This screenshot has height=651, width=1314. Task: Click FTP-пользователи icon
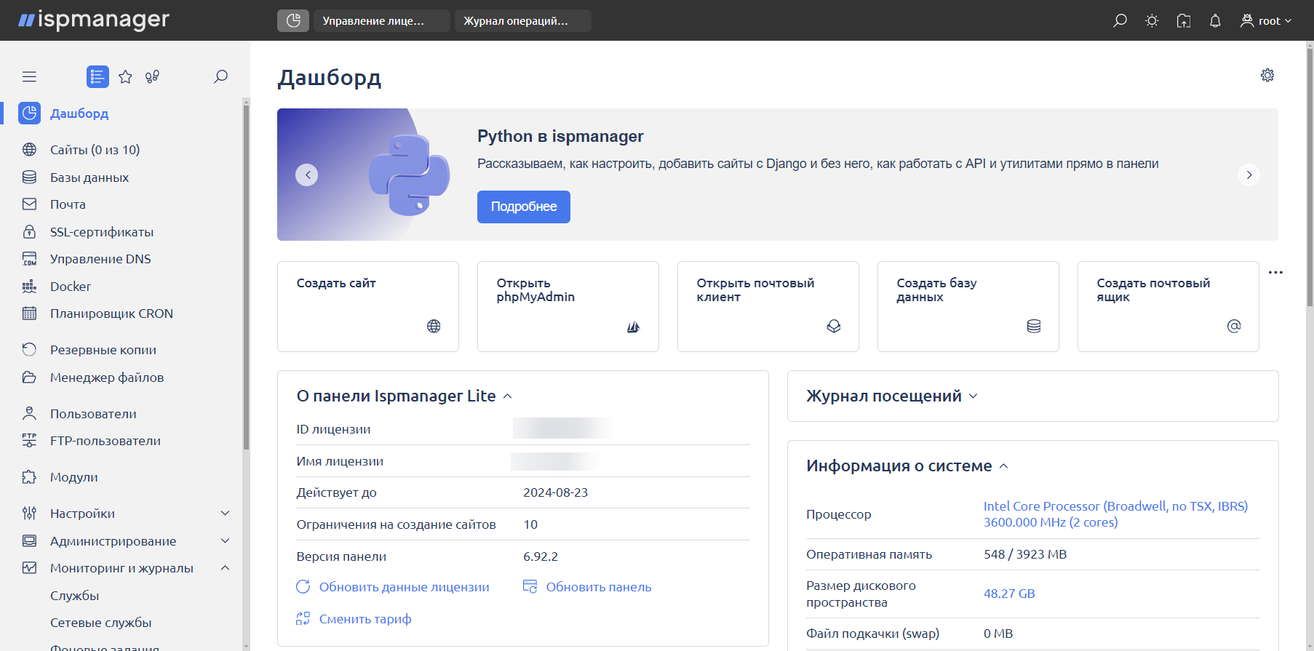[29, 441]
